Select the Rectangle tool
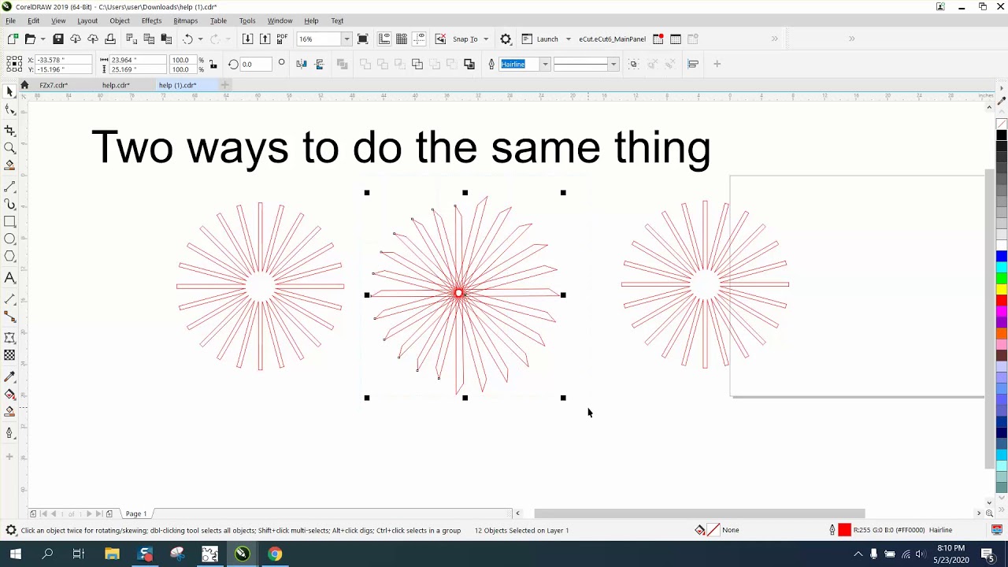This screenshot has height=567, width=1008. point(9,222)
